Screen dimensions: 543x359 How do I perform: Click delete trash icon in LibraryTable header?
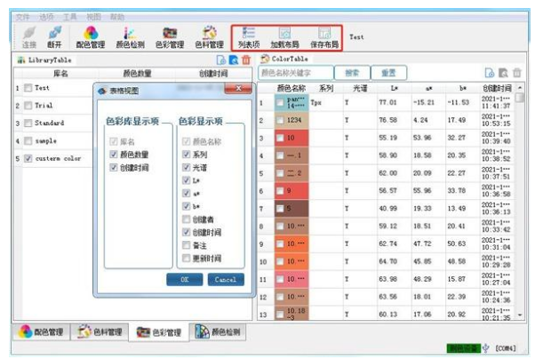[x=246, y=60]
